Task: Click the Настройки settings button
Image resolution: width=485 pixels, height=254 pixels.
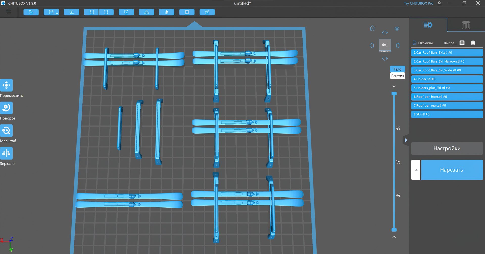Action: (x=447, y=148)
